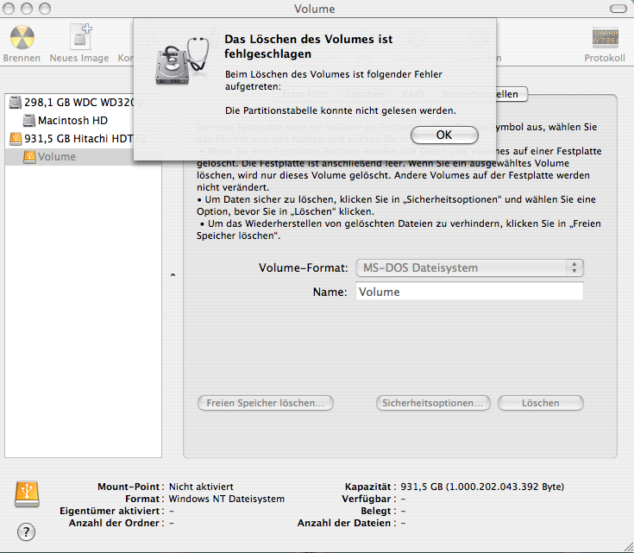Click the Disk Utility stethoscope dialog icon
This screenshot has width=634, height=553.
coord(182,60)
